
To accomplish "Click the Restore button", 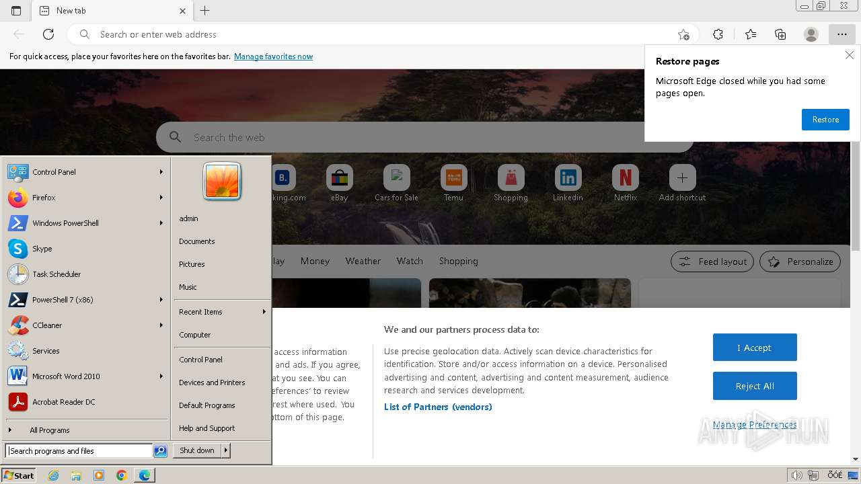I will [825, 120].
